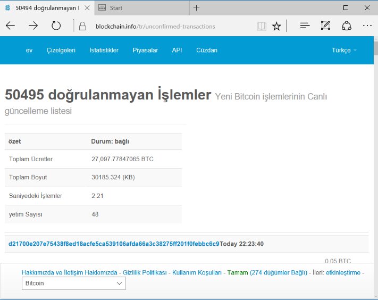Open a new tab with plus icon
The image size is (378, 300).
click(x=197, y=8)
